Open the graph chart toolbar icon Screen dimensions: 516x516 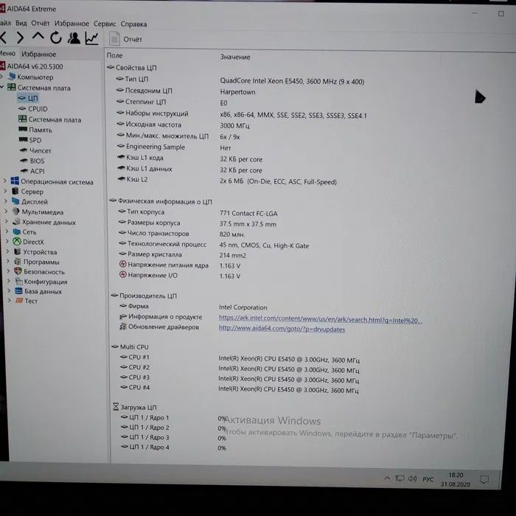(x=91, y=38)
